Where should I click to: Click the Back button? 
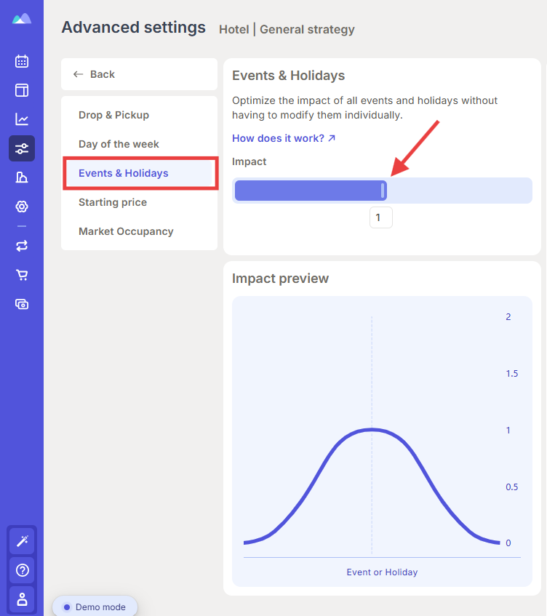tap(139, 74)
